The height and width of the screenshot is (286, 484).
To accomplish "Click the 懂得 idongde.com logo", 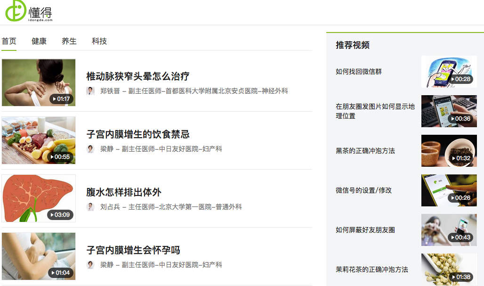I will [29, 11].
